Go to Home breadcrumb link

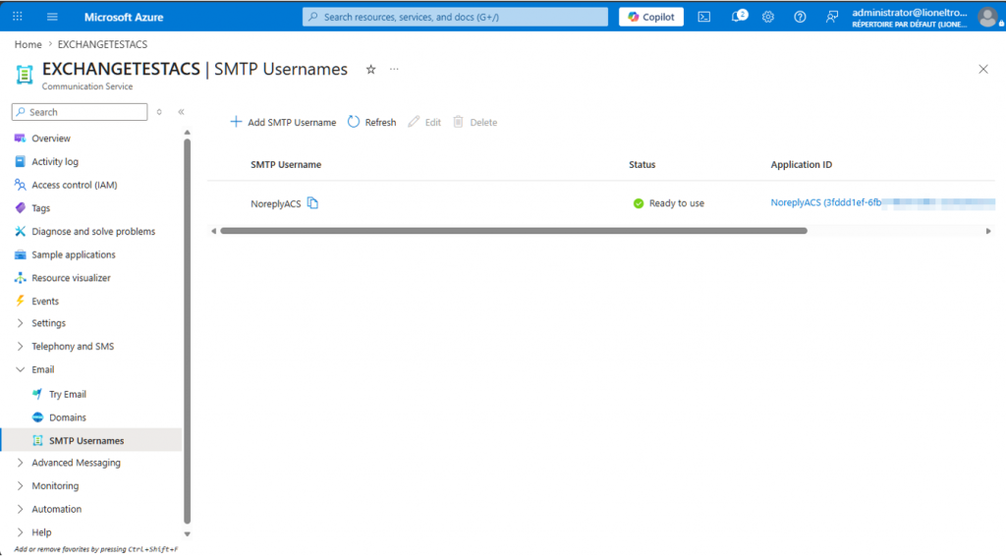click(x=28, y=44)
